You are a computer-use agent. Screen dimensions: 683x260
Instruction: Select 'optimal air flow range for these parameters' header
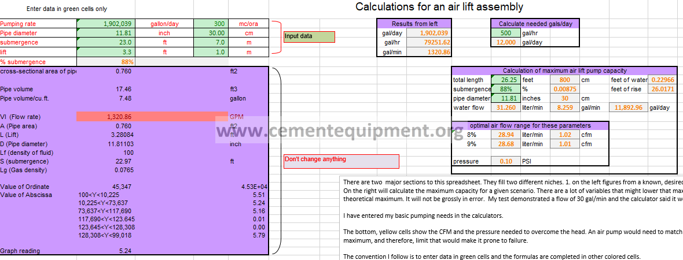530,125
